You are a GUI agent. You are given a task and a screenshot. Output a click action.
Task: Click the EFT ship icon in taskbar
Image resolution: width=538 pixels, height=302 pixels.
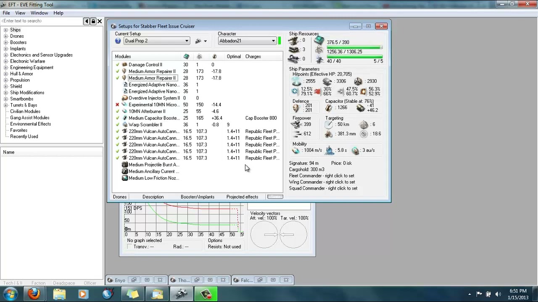pos(182,294)
